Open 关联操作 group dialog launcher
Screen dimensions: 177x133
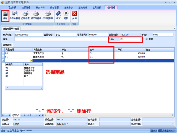68,24
